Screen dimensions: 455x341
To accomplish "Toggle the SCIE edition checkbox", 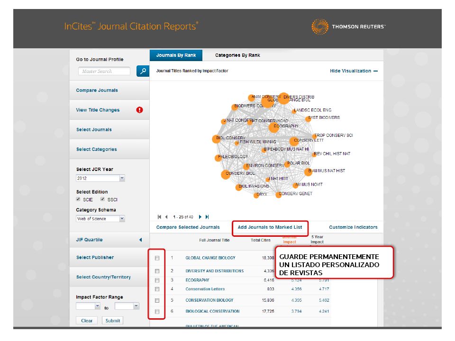I will (x=78, y=199).
